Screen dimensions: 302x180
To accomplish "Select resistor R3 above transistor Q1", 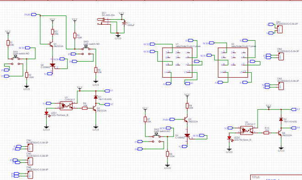I will coord(52,32).
